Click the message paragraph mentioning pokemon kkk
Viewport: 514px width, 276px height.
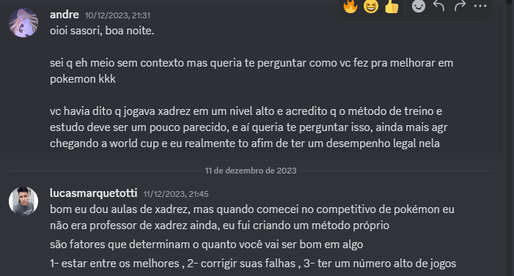click(252, 71)
